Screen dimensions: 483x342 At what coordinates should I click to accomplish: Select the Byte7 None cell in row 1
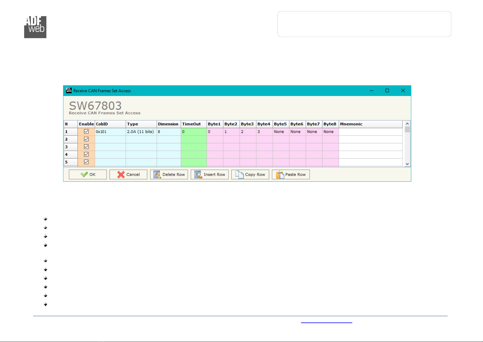pos(314,132)
